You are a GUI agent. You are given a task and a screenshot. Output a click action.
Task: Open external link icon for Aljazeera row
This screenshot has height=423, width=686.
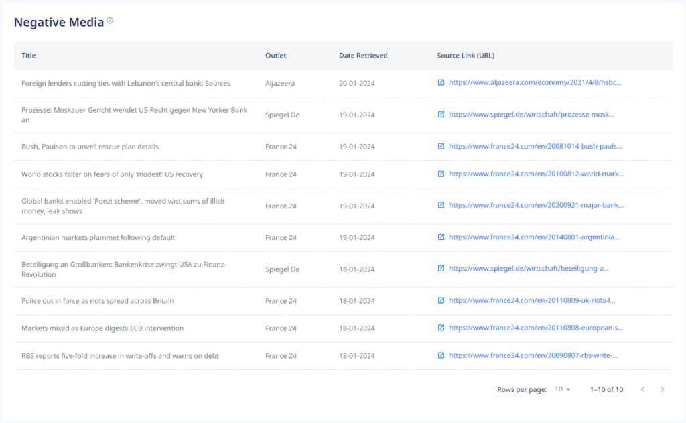pos(441,82)
